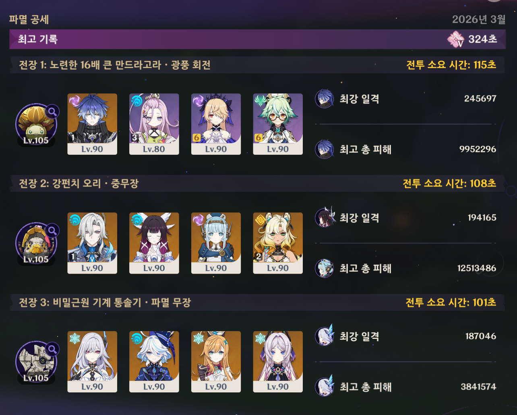Image resolution: width=517 pixels, height=415 pixels.
Task: Open the dark-haired white-winged character card
Action: coord(154,243)
